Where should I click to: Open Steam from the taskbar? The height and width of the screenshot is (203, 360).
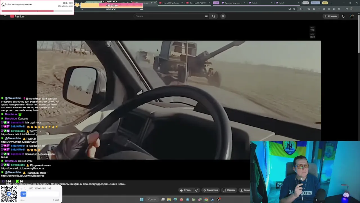click(x=212, y=200)
